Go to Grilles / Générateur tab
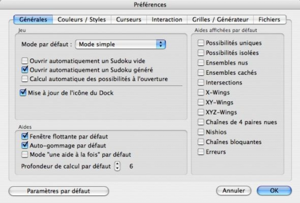Screen dimensions: 300x203 click(x=220, y=20)
